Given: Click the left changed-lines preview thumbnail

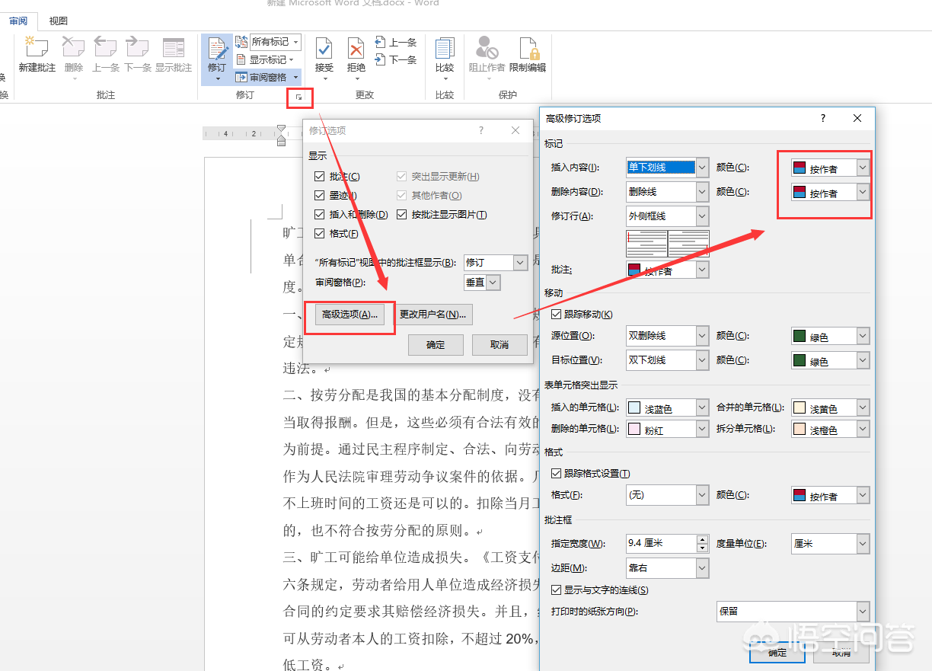Looking at the screenshot, I should (646, 244).
